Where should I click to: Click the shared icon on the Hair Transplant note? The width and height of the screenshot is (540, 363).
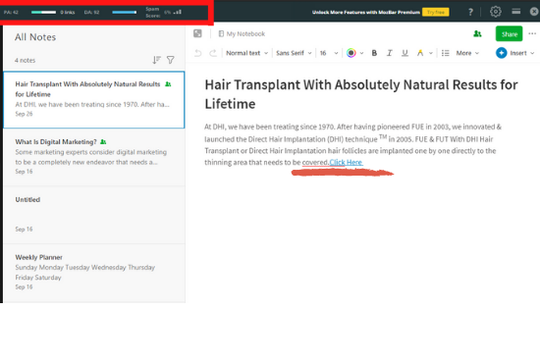(x=168, y=84)
